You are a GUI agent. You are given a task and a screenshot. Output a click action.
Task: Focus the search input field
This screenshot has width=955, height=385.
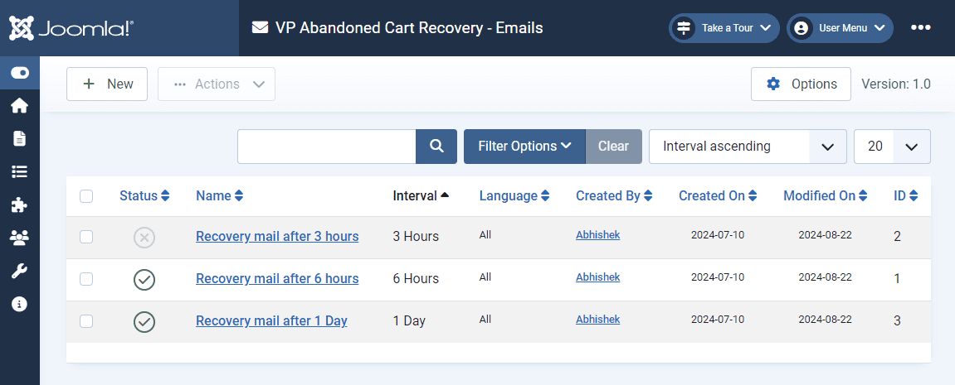[x=326, y=146]
